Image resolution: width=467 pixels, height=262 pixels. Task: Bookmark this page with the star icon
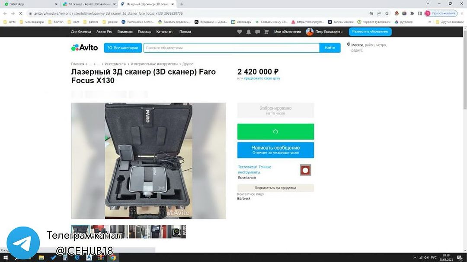tap(387, 13)
